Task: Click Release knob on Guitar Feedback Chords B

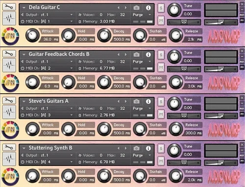Action: pos(176,82)
